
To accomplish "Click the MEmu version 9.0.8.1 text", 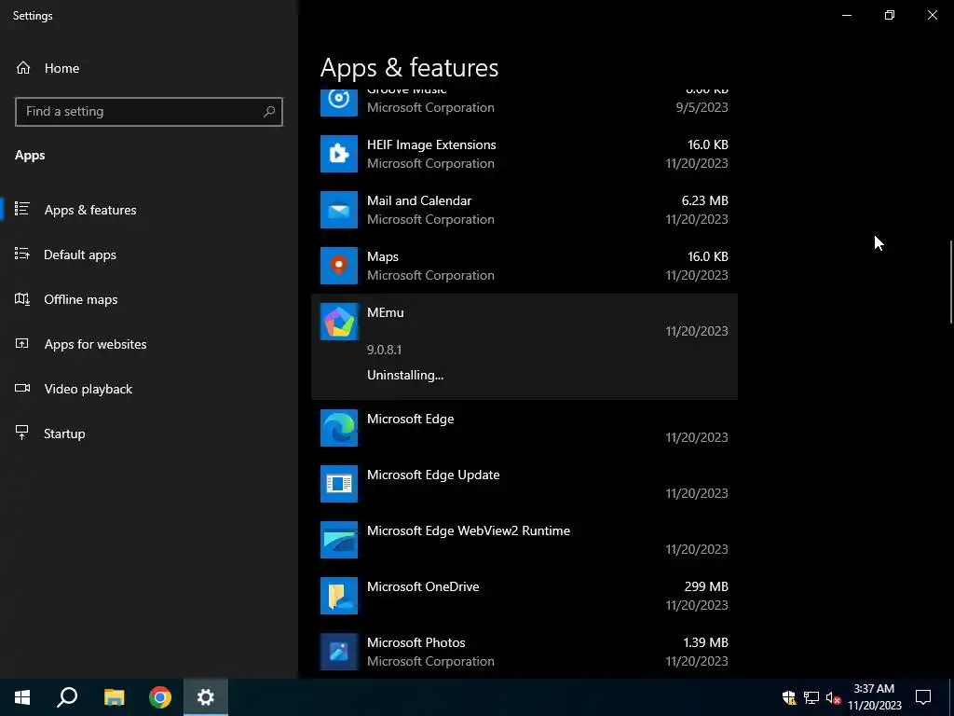I will point(384,350).
